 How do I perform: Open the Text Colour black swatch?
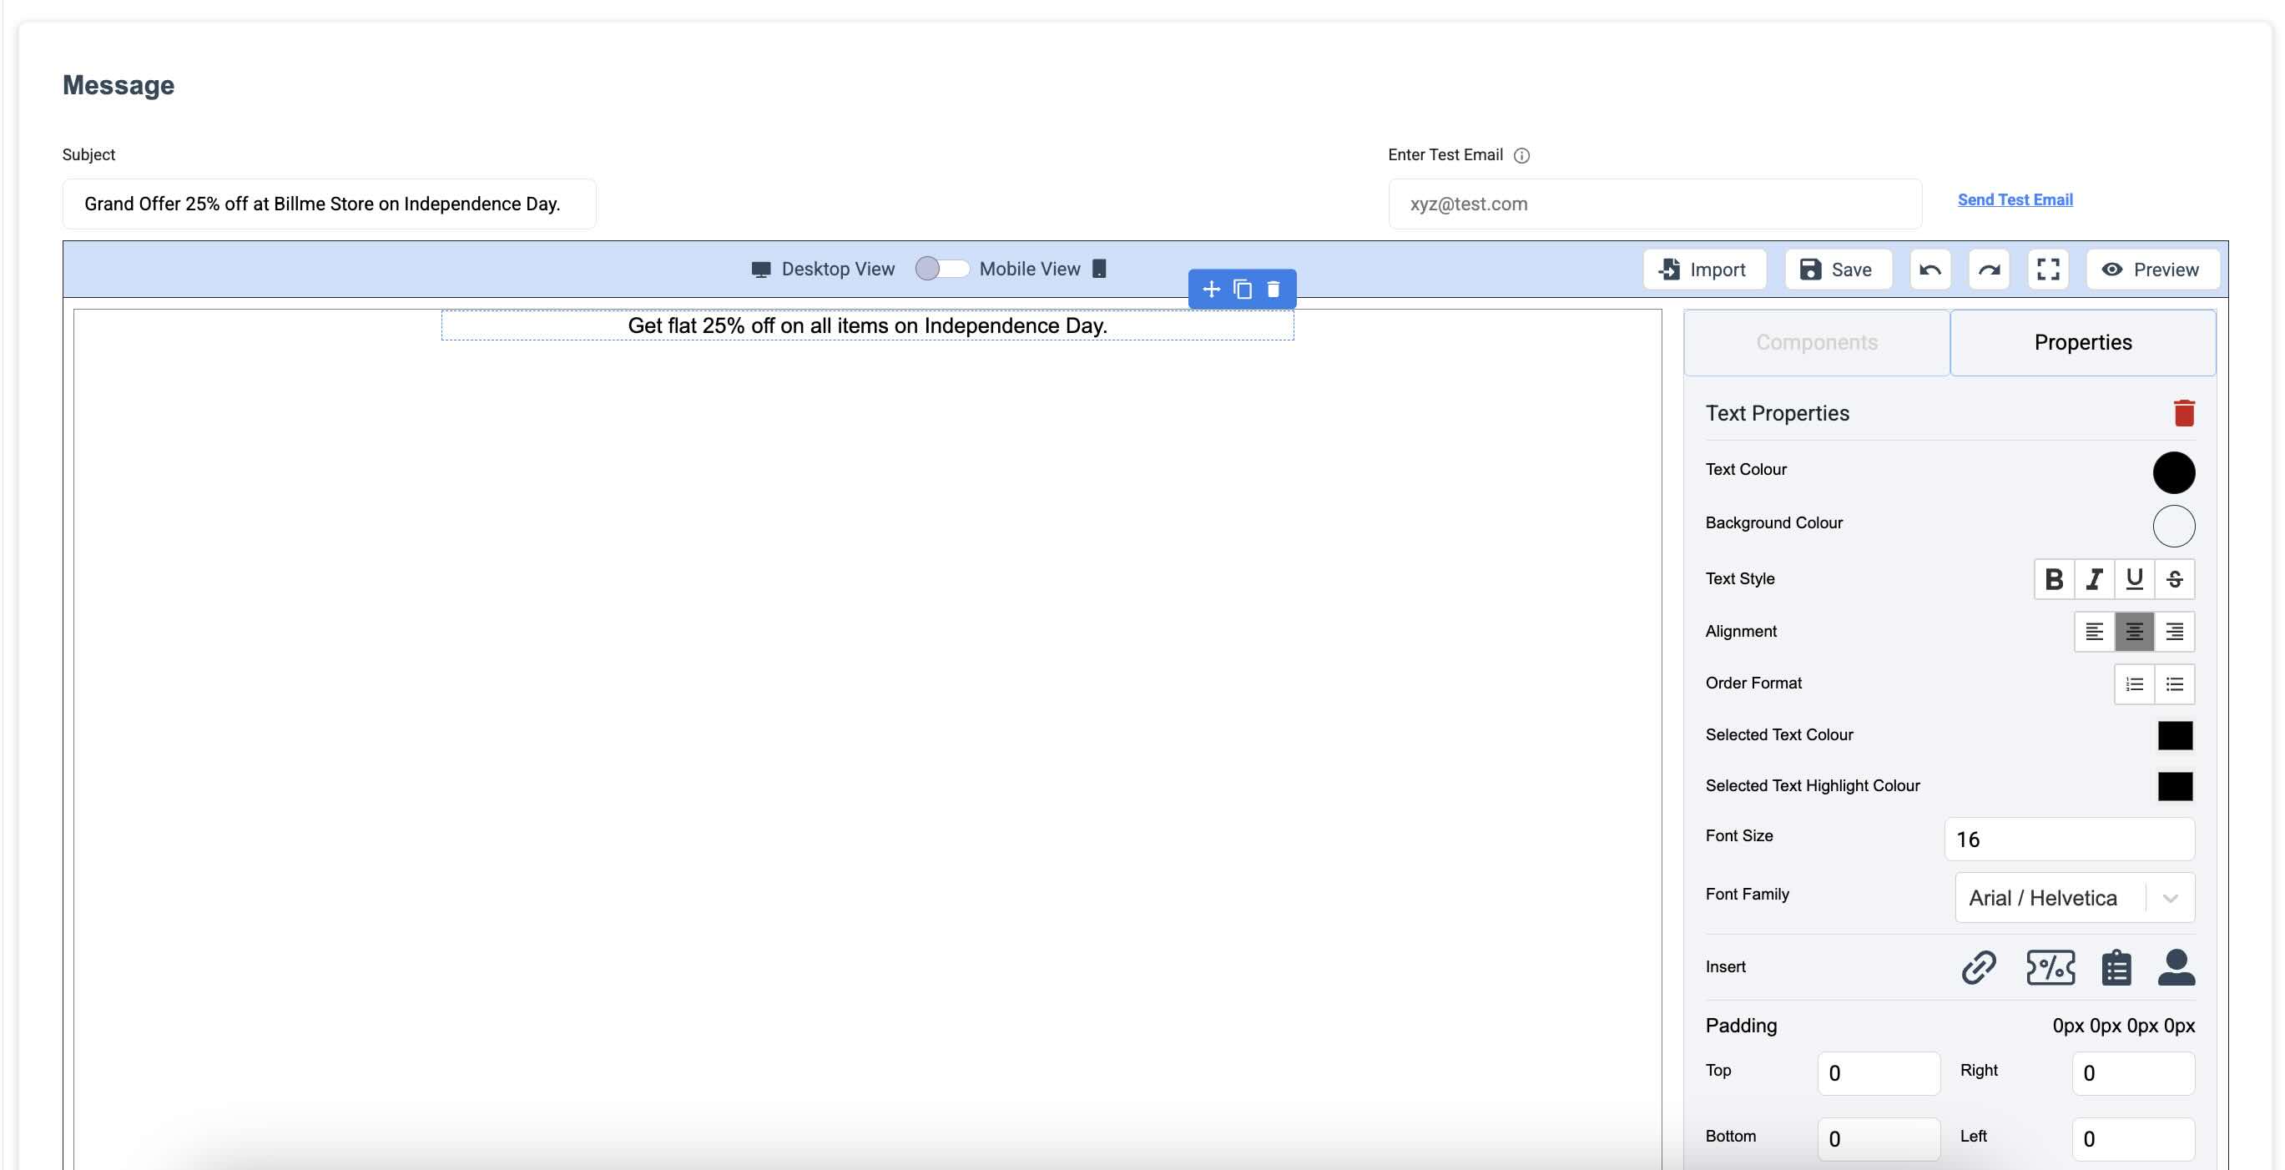(x=2172, y=472)
